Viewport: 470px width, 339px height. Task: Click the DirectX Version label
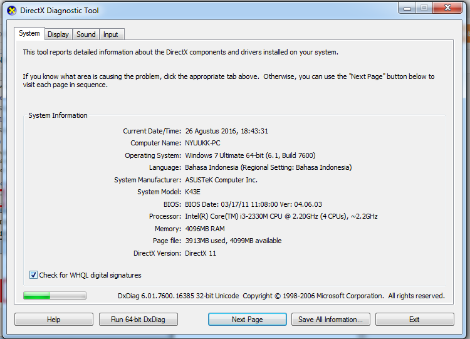pyautogui.click(x=157, y=253)
